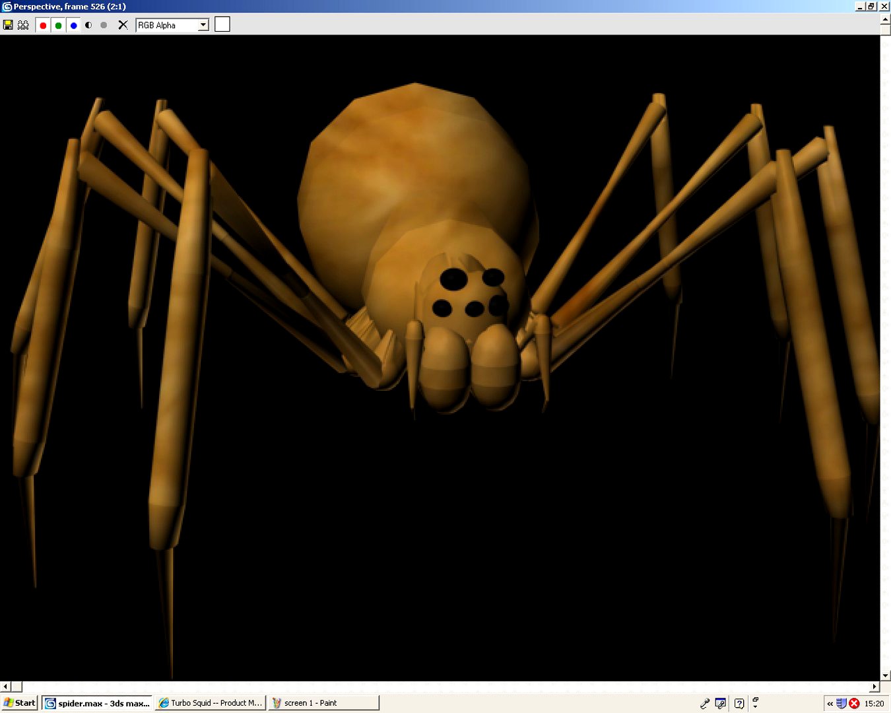Click the 3ds max icon in title bar
The image size is (891, 713).
pyautogui.click(x=7, y=7)
